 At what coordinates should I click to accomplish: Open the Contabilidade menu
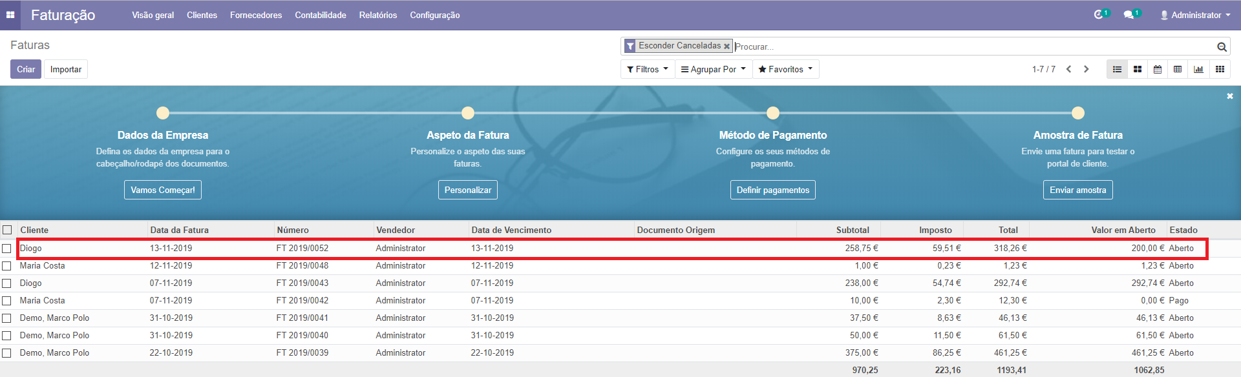[x=321, y=15]
